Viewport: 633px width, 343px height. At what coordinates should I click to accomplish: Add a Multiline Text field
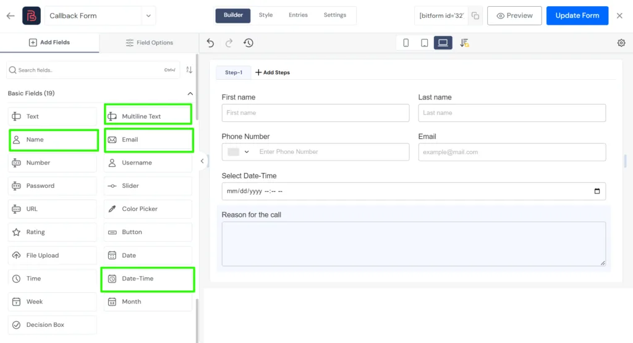point(148,116)
